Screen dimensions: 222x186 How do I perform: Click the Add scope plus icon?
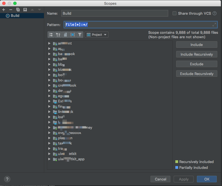3,9
